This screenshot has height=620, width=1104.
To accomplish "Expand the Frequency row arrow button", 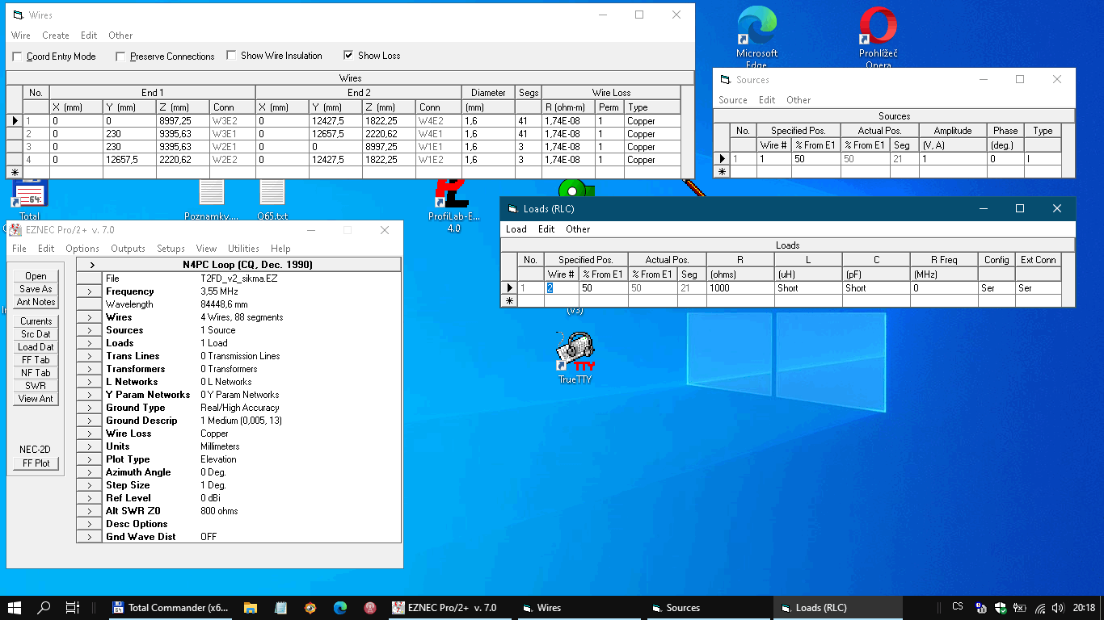I will point(89,291).
